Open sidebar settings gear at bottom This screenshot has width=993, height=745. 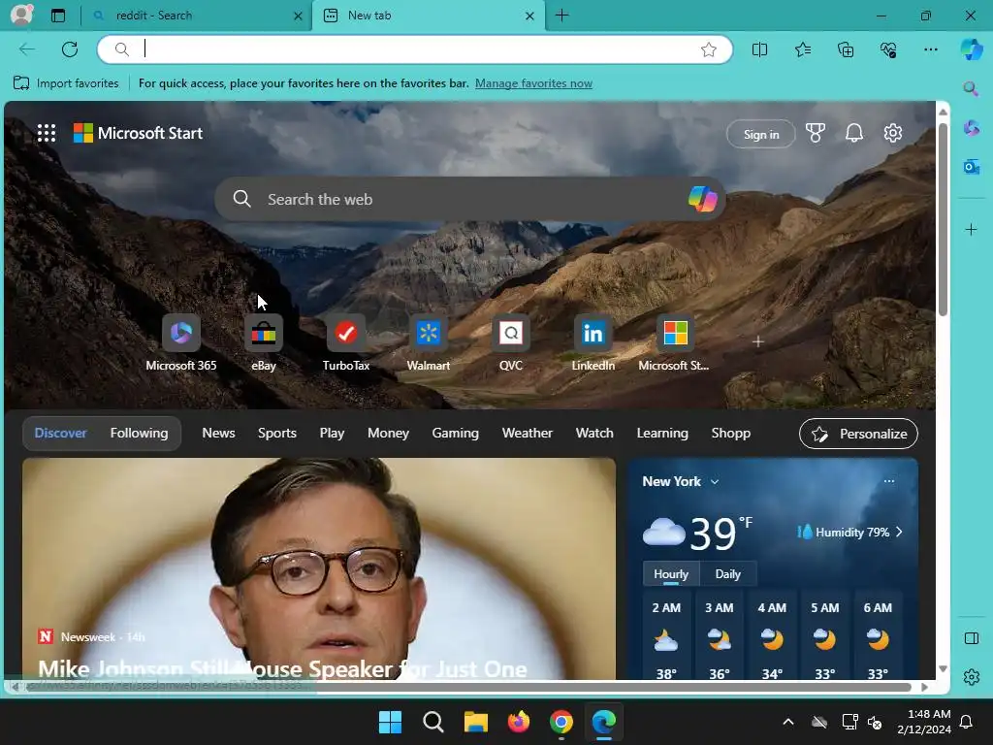(971, 677)
